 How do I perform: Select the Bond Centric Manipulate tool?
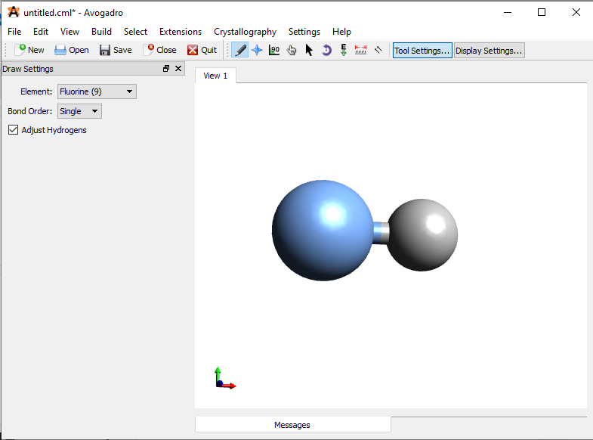274,50
